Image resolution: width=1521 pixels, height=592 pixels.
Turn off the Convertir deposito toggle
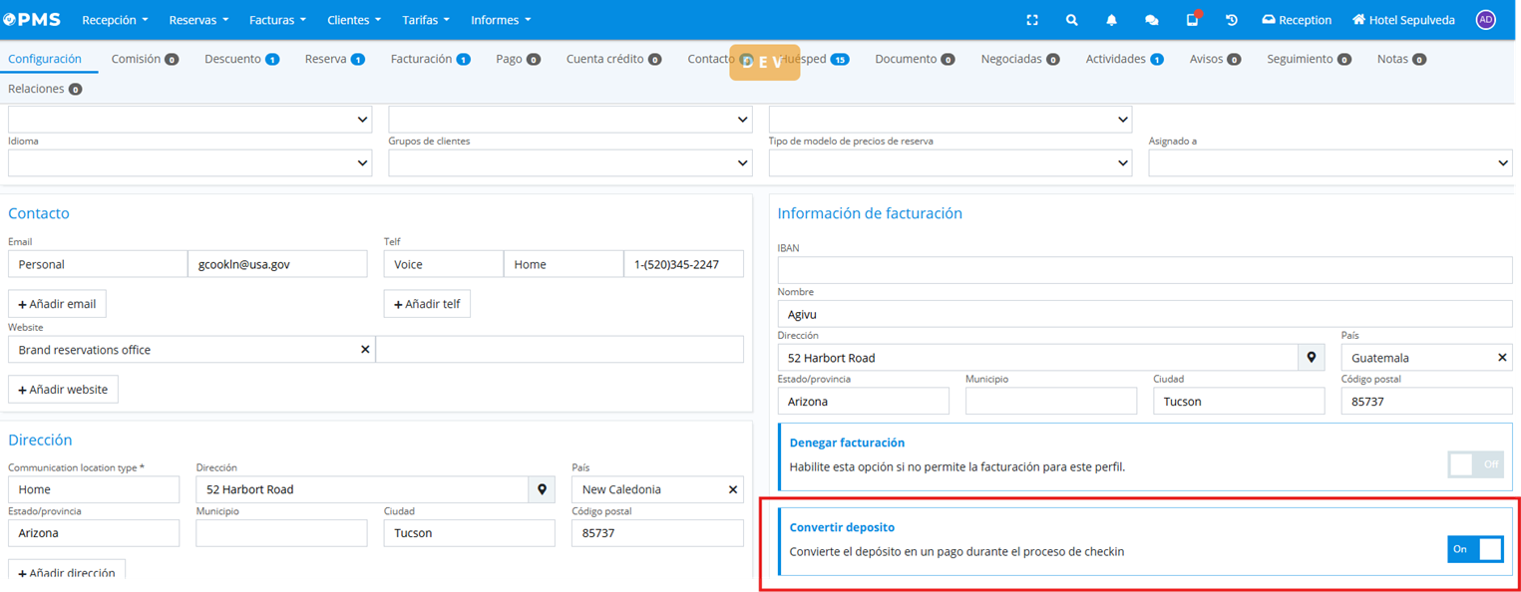pos(1475,549)
